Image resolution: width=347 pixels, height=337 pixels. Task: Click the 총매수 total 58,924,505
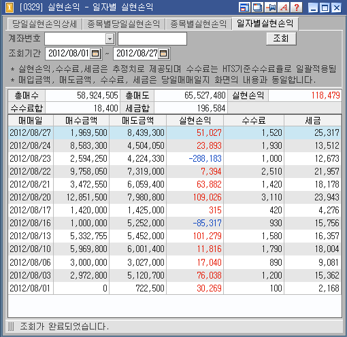coord(97,95)
